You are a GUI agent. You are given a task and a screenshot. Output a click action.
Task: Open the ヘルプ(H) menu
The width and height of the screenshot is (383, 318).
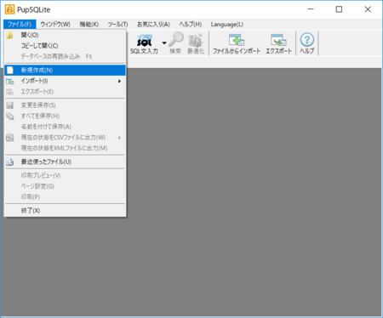click(191, 25)
